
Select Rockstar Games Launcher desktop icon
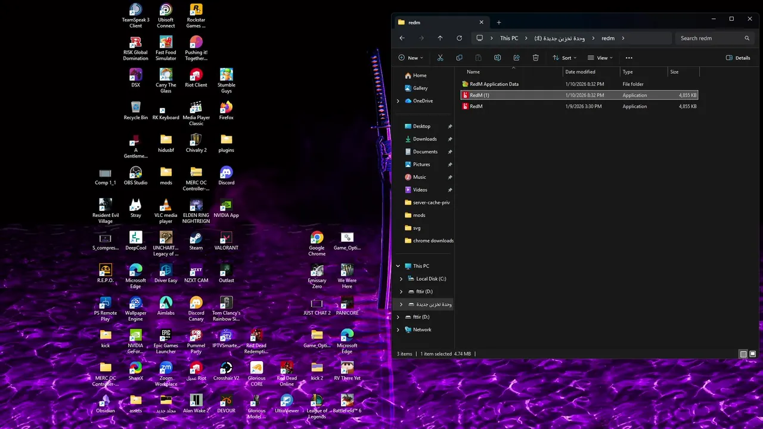196,15
